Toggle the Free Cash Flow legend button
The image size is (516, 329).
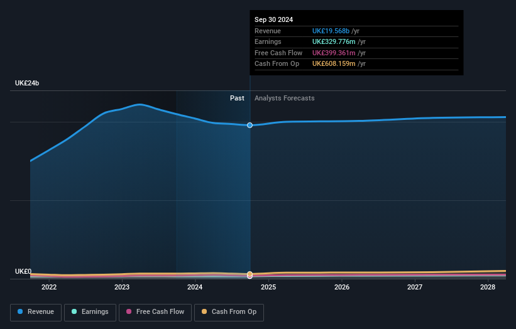click(155, 312)
